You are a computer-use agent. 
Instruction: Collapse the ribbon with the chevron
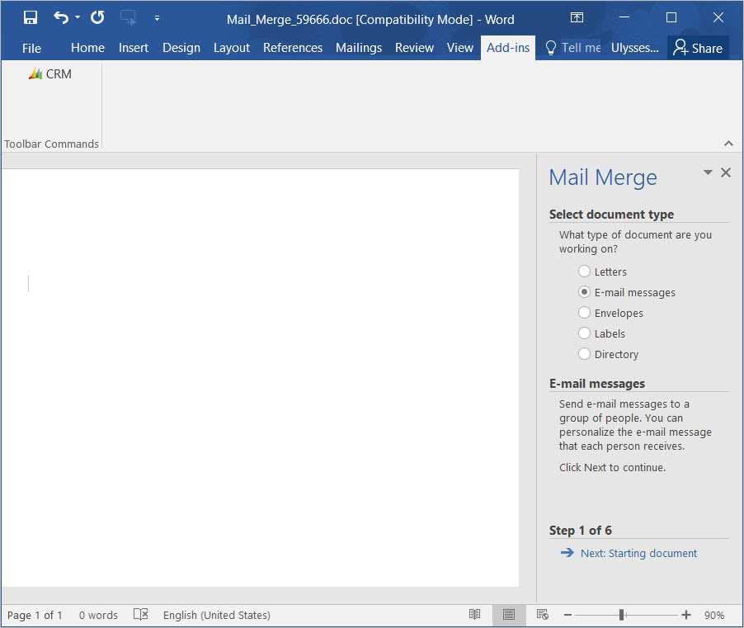tap(728, 144)
